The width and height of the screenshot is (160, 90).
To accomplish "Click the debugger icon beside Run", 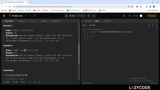I will coord(66,16).
